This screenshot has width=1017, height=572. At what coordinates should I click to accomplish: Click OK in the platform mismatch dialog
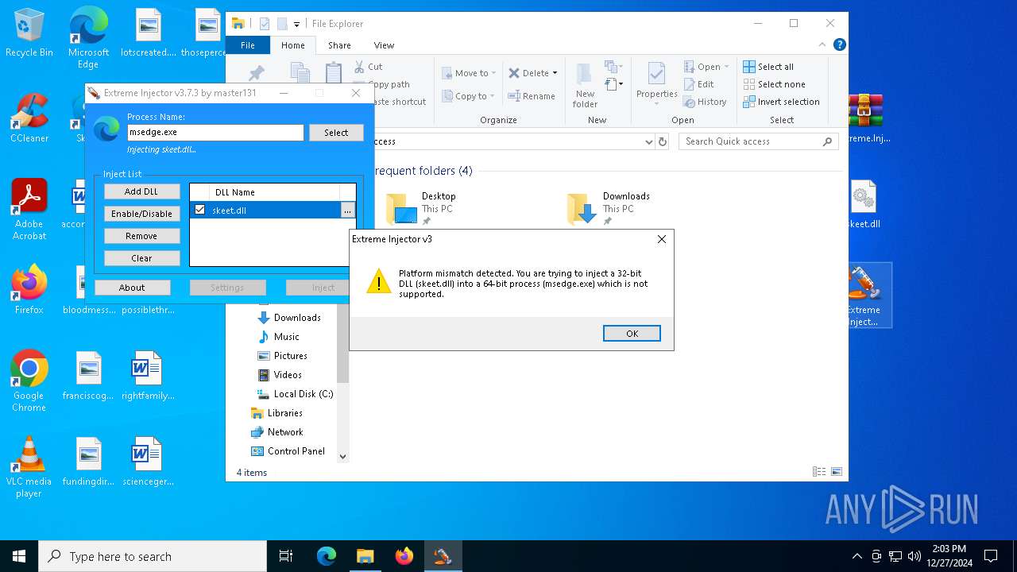(632, 334)
